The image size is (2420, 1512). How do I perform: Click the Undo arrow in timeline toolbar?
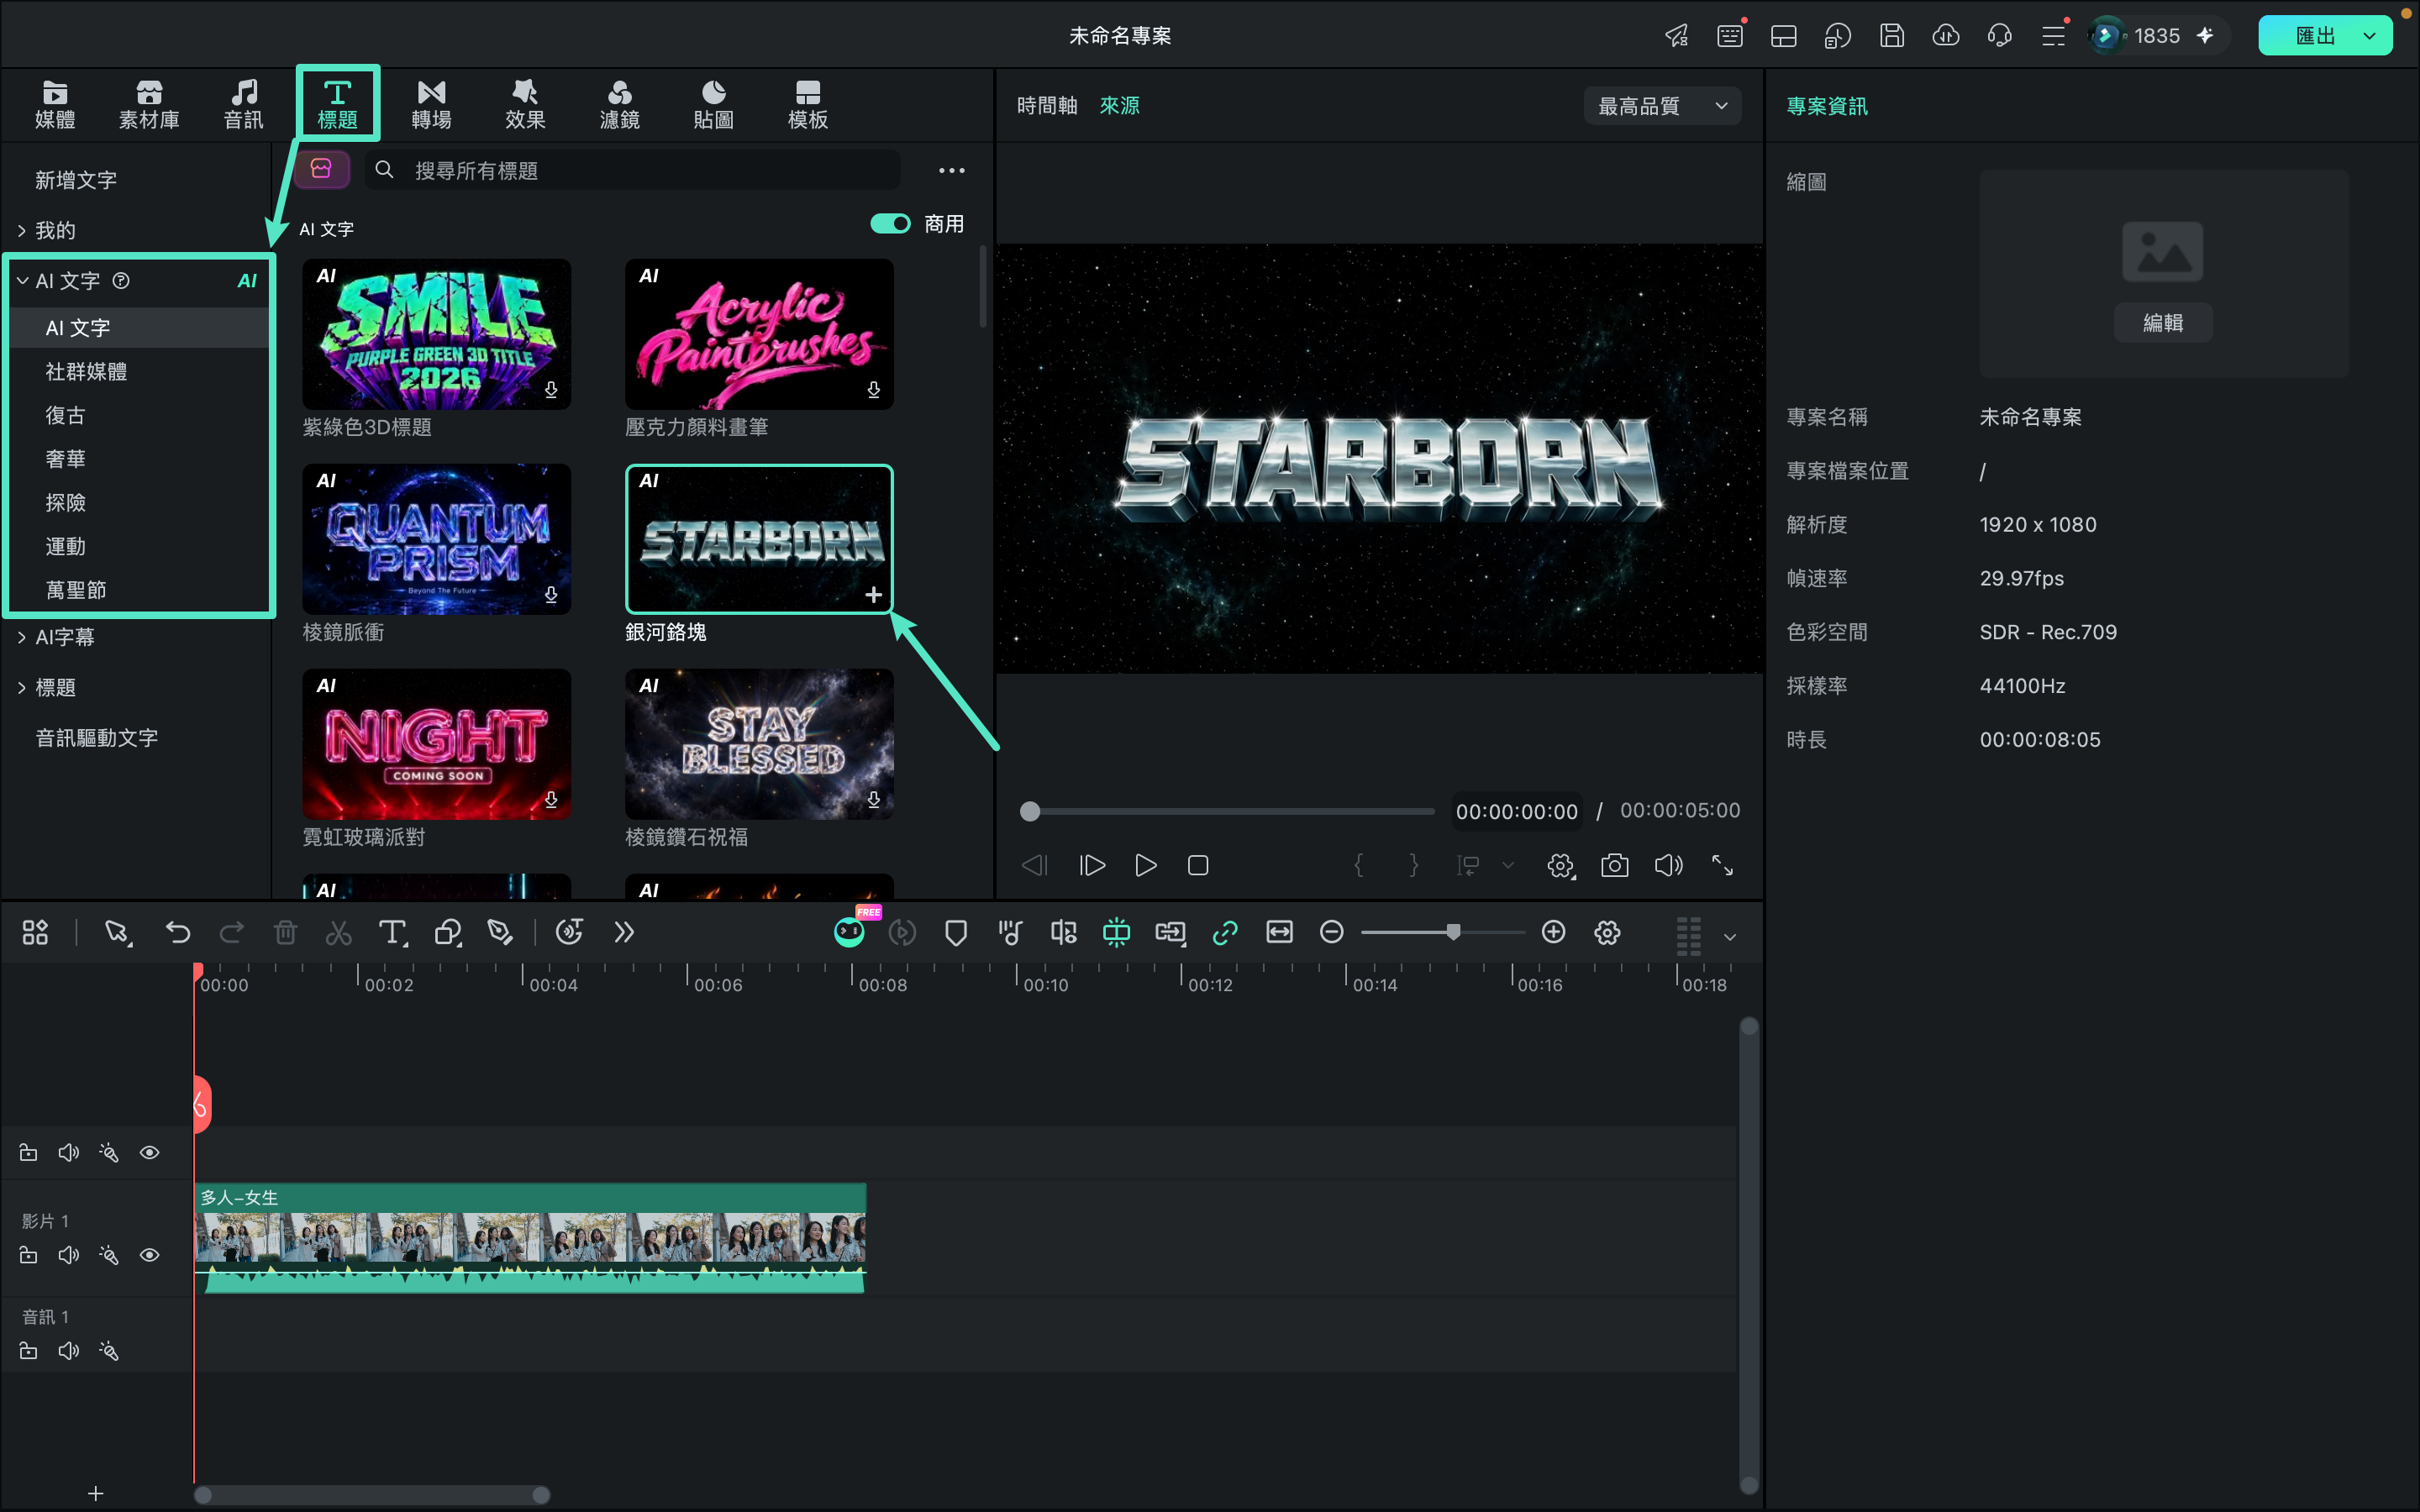click(178, 933)
